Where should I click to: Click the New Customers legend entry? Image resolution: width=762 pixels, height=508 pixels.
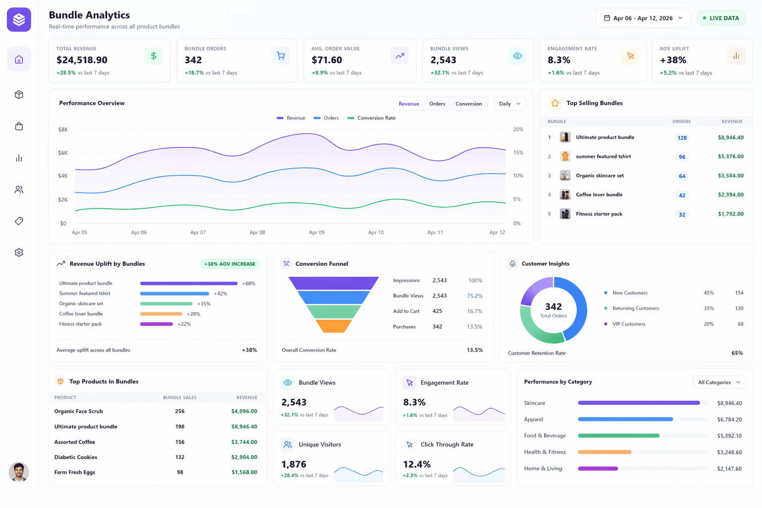tap(674, 293)
